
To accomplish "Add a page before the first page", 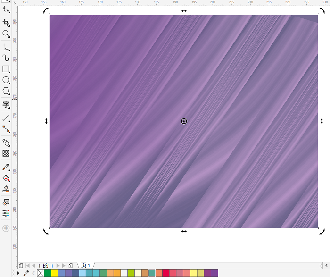I will [21, 266].
